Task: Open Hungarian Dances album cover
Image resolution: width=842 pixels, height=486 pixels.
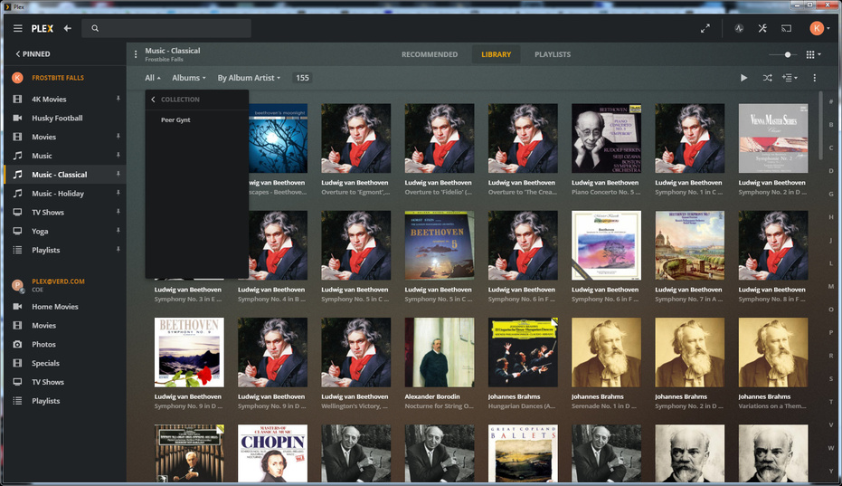Action: click(x=523, y=352)
